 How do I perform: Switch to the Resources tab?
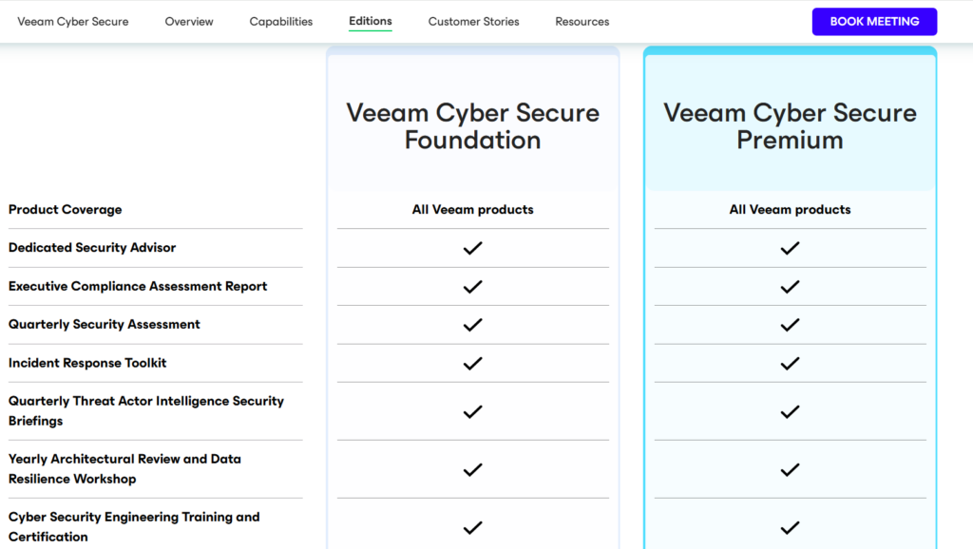point(582,22)
